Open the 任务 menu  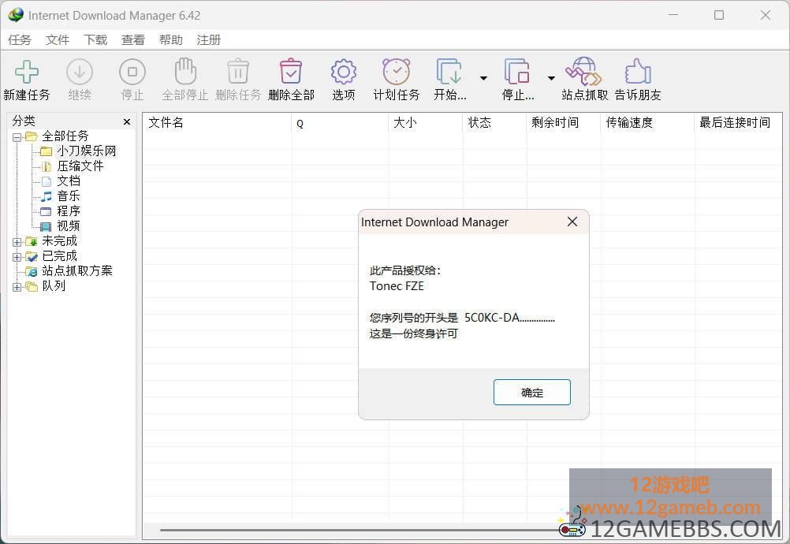(x=20, y=39)
